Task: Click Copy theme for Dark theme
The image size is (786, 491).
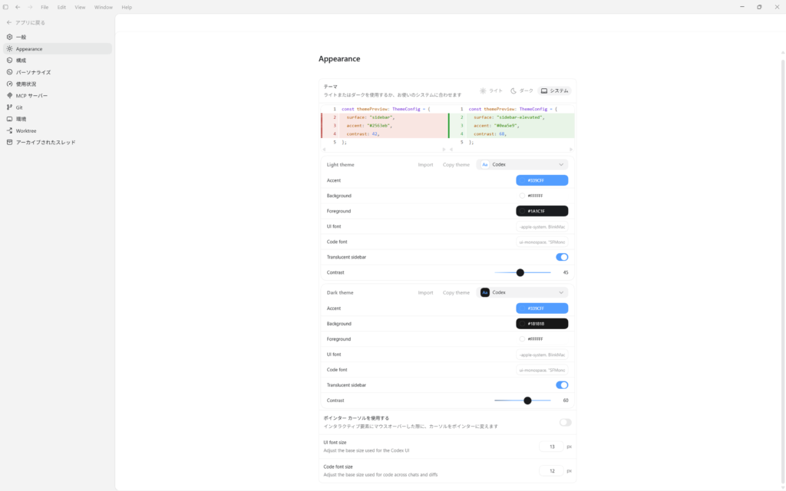Action: pos(456,292)
